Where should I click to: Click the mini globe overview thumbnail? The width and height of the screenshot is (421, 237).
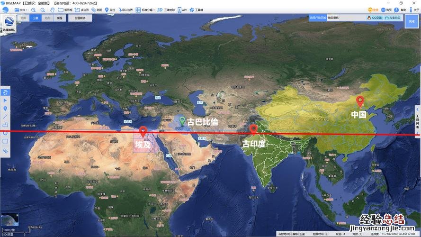(10, 219)
